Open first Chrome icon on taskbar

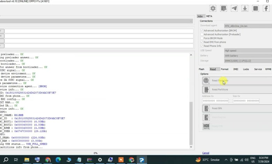[x=48, y=160]
